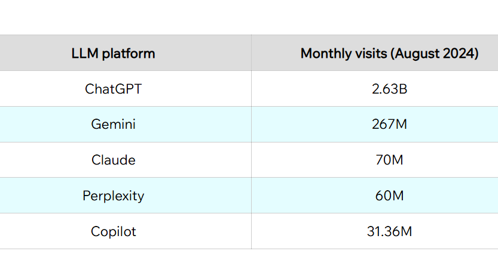This screenshot has height=279, width=498.
Task: Click the column divider in the header row
Action: [251, 53]
